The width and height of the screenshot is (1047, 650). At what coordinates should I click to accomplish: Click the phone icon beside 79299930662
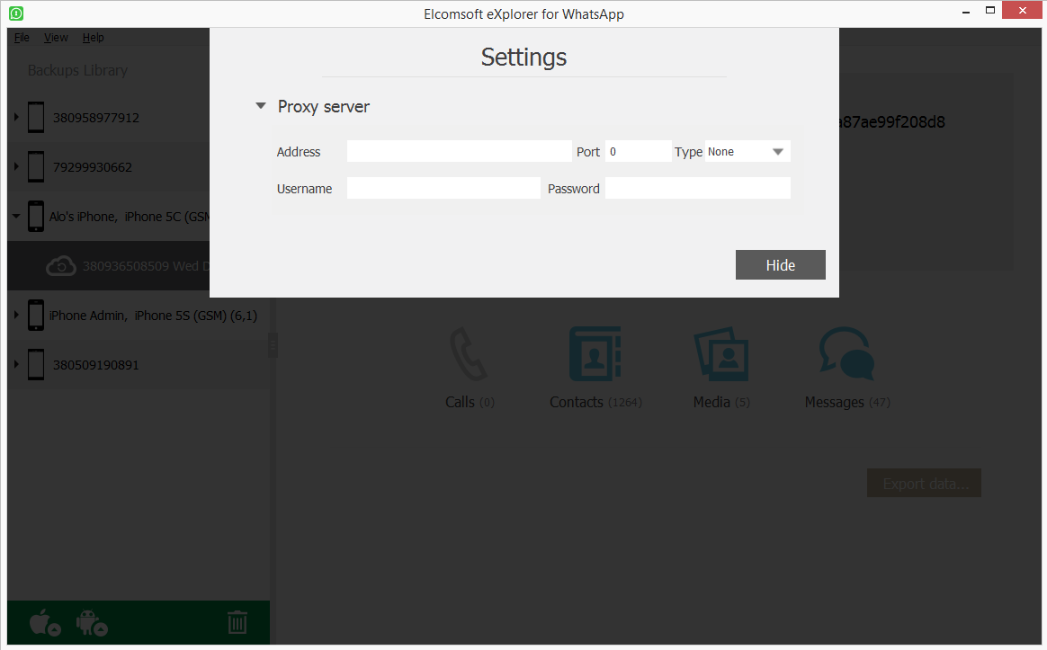point(36,167)
